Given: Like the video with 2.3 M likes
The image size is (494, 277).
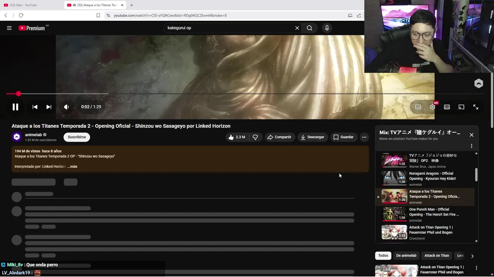Looking at the screenshot, I should coord(237,137).
